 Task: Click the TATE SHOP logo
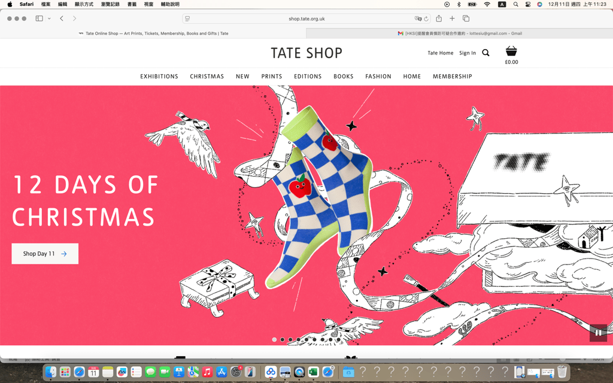[x=306, y=53]
